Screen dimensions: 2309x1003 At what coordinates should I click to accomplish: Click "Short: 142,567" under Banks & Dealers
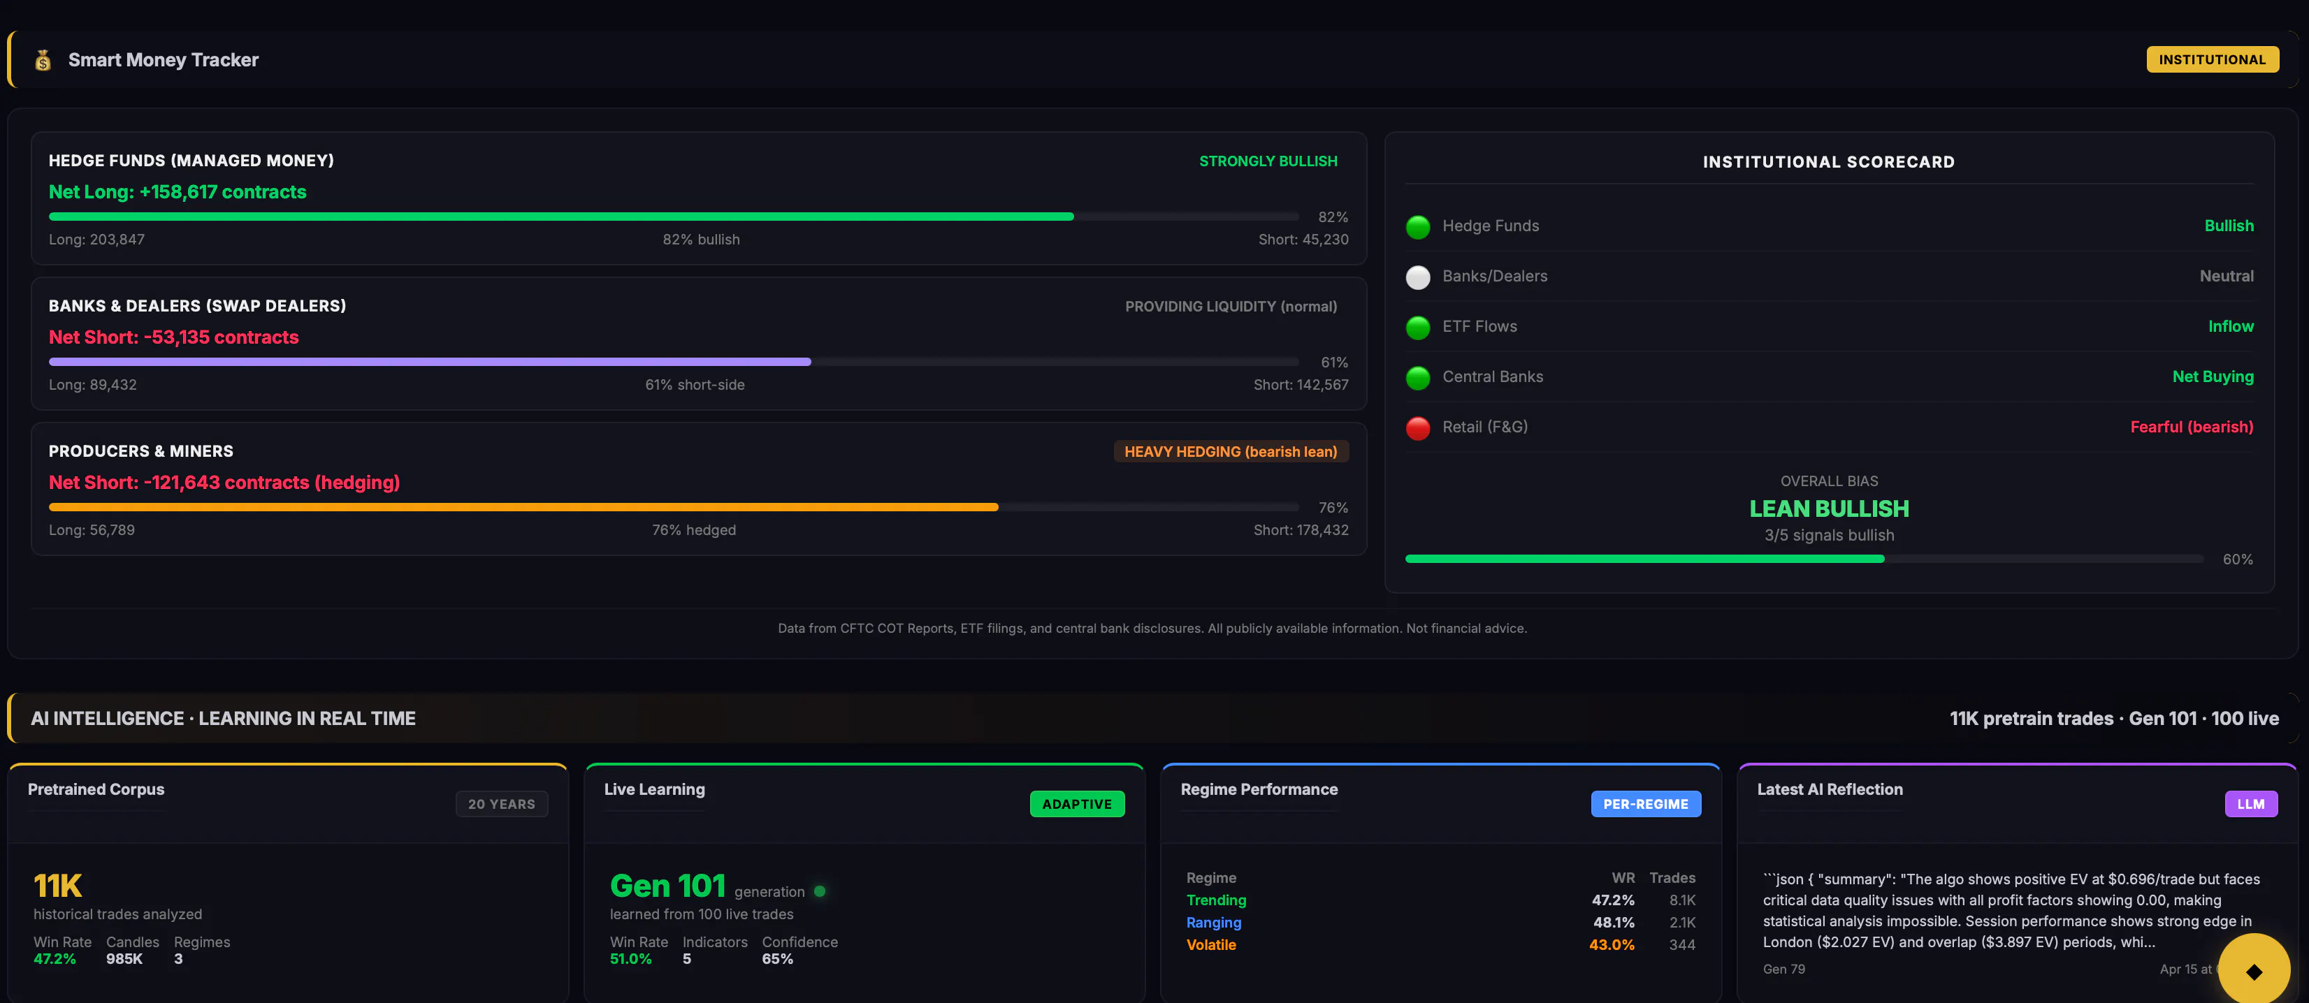[x=1301, y=384]
